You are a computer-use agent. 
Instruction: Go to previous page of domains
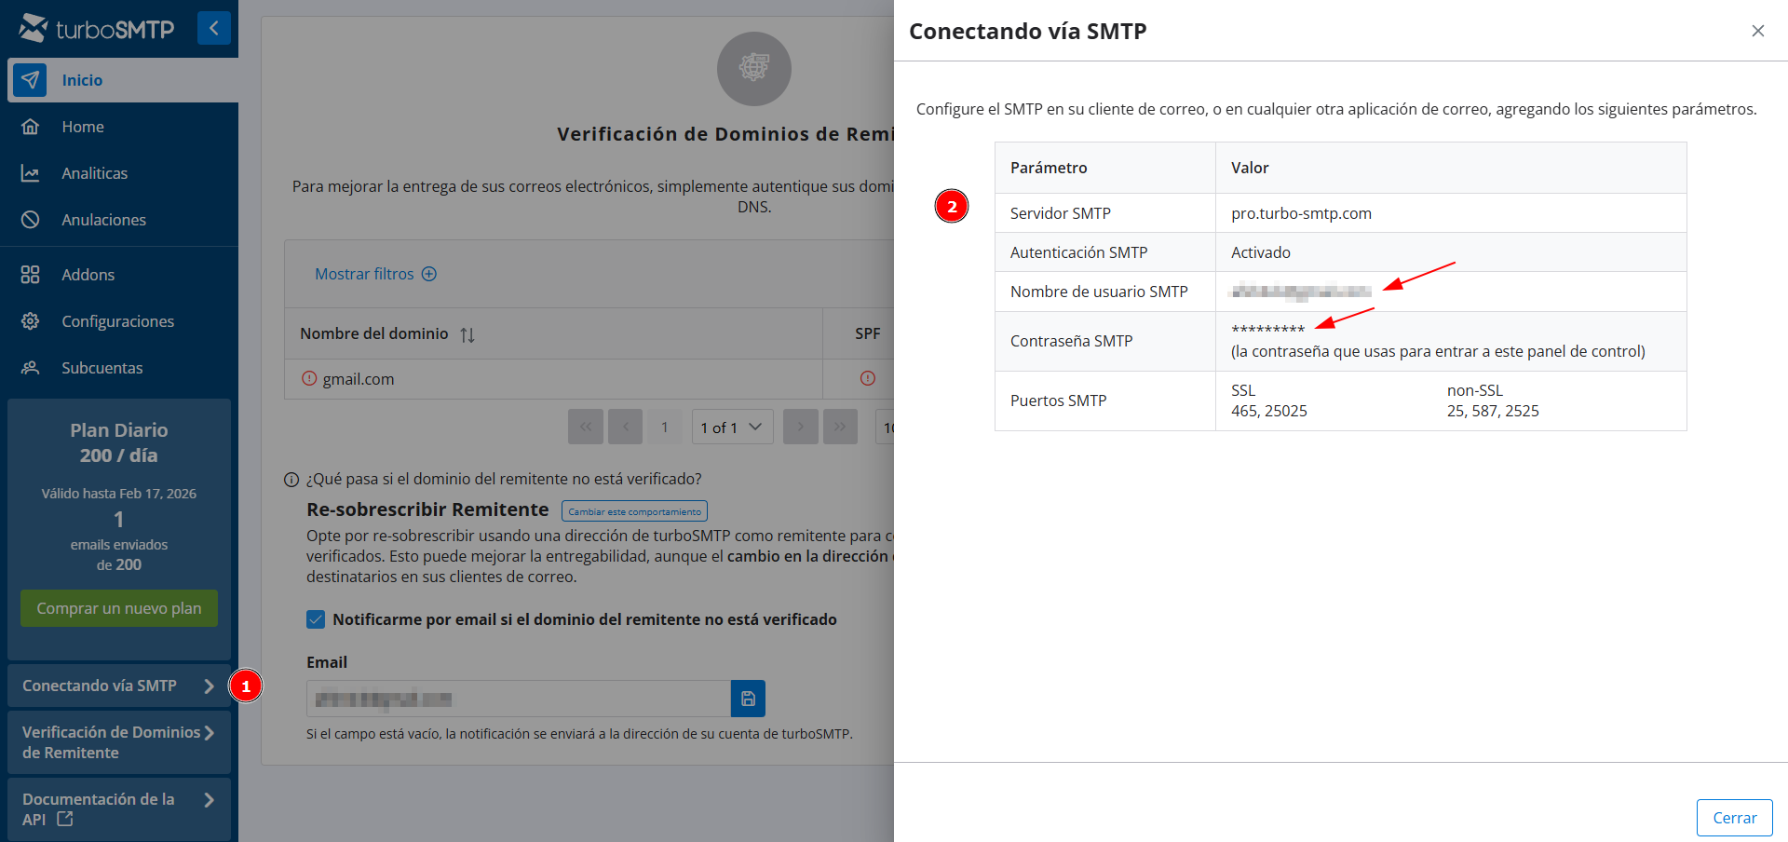[x=626, y=427]
